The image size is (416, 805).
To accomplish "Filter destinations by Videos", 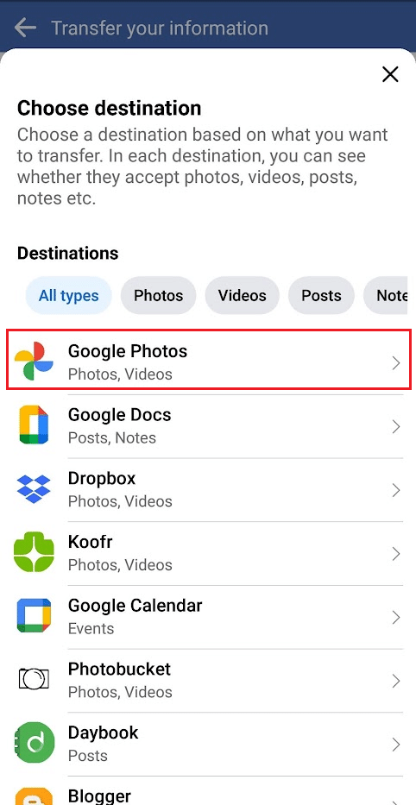I will click(242, 296).
